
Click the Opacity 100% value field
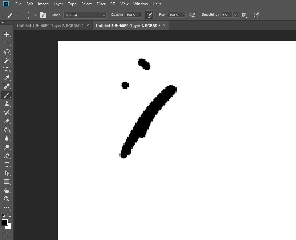pyautogui.click(x=131, y=15)
